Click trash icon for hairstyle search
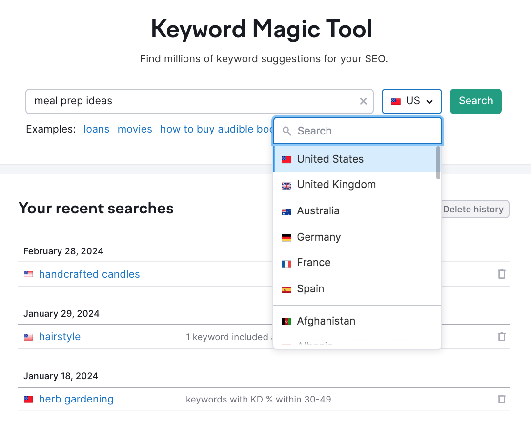Screen dimensions: 531x421 (x=501, y=337)
